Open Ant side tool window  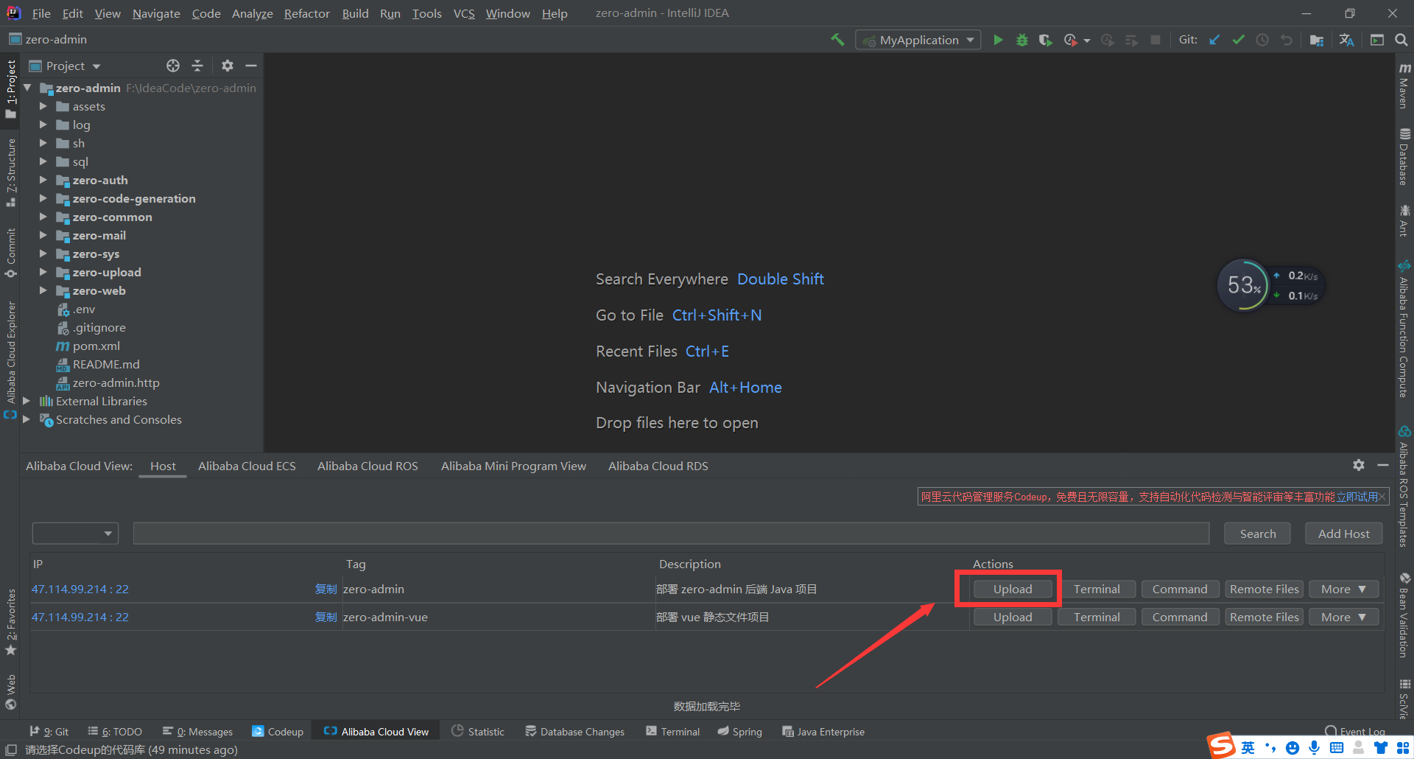pos(1404,221)
